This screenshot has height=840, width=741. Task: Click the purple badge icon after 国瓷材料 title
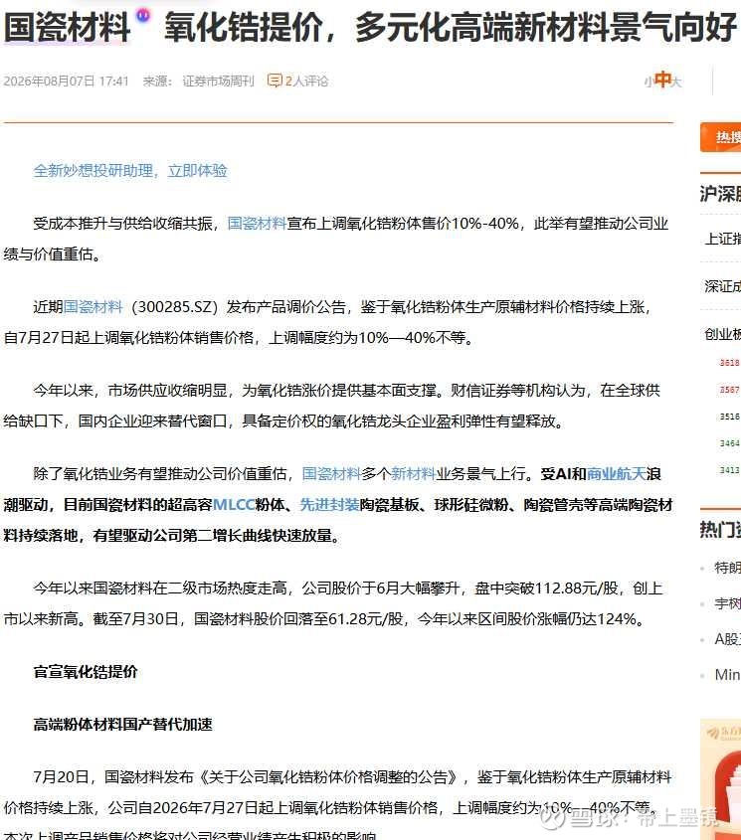pyautogui.click(x=143, y=16)
